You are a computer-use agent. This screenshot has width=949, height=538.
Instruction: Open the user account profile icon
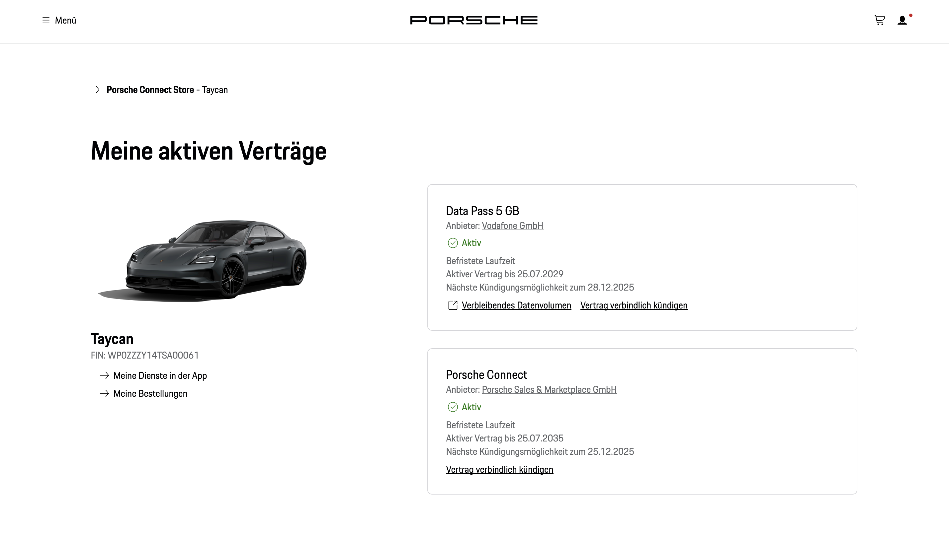(902, 20)
